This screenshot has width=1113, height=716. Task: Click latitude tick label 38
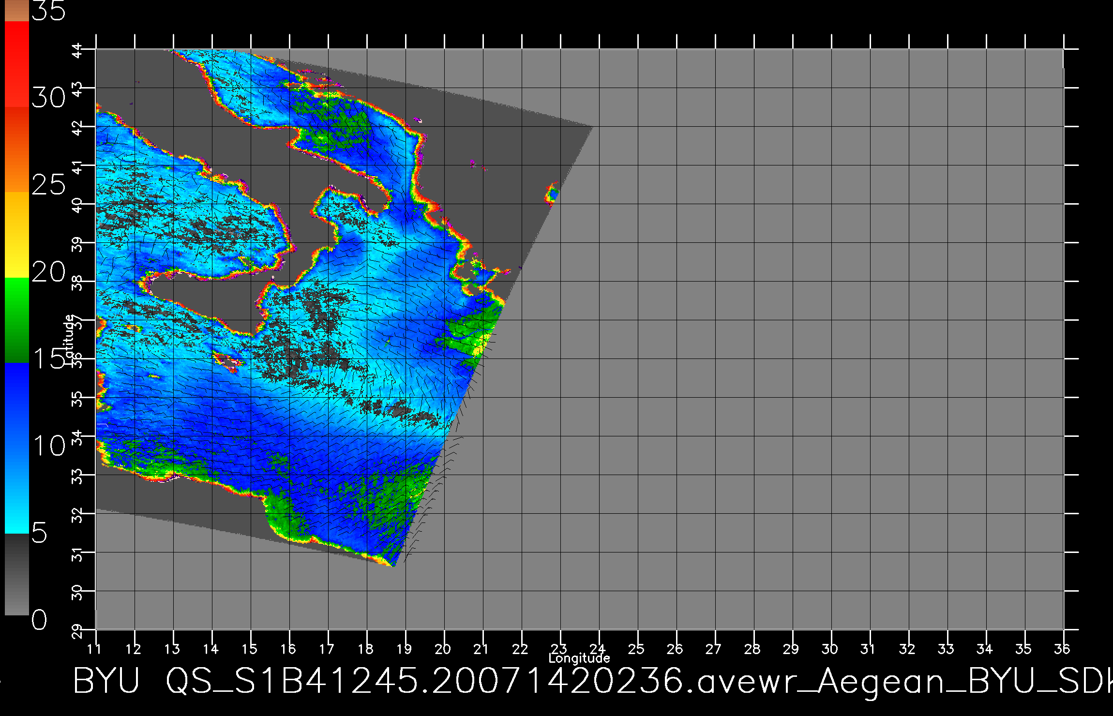click(x=77, y=283)
